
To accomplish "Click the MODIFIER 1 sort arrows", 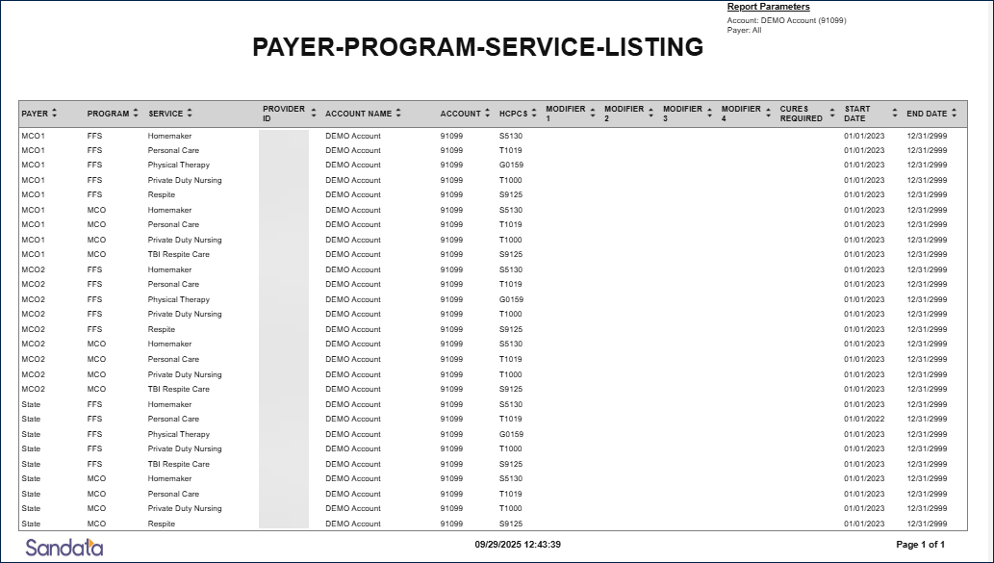I will 593,114.
